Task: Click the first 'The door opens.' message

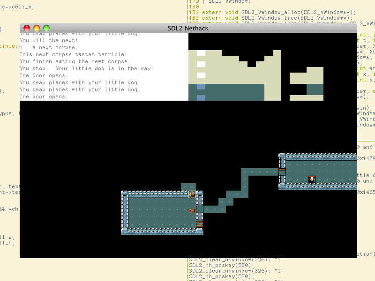Action: pos(44,75)
